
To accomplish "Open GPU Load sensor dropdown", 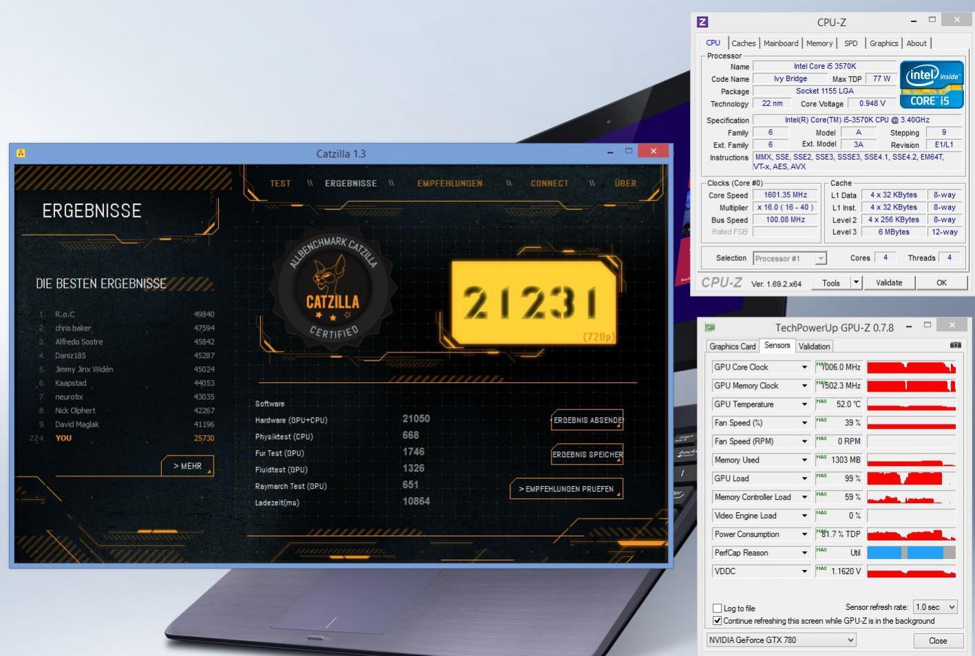I will 804,478.
